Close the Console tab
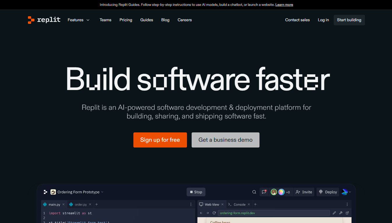Viewport: 392px width, 223px height. pos(249,204)
